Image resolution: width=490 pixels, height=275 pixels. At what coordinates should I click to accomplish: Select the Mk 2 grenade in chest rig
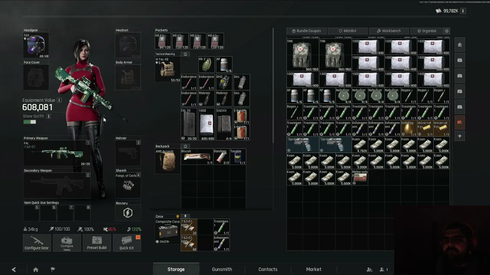tap(206, 65)
